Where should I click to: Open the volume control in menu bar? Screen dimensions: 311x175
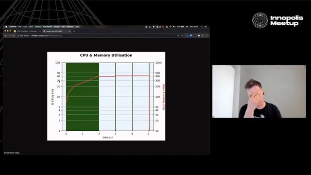[x=174, y=27]
